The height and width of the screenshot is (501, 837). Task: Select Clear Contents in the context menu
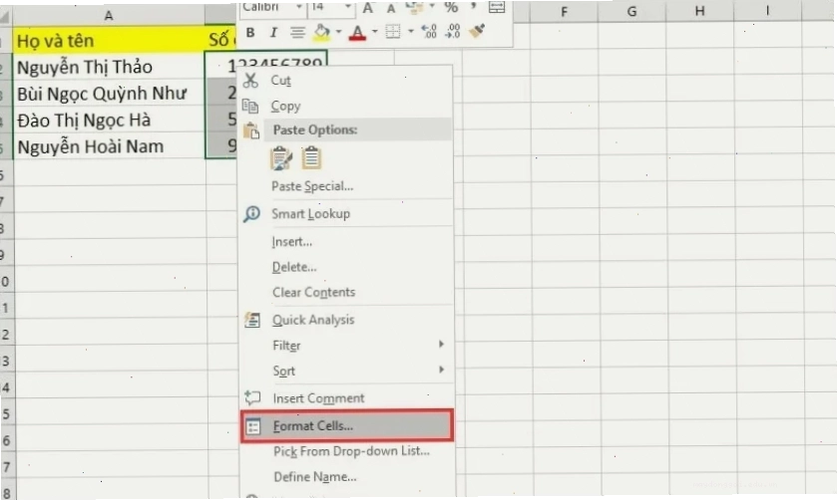pos(346,292)
